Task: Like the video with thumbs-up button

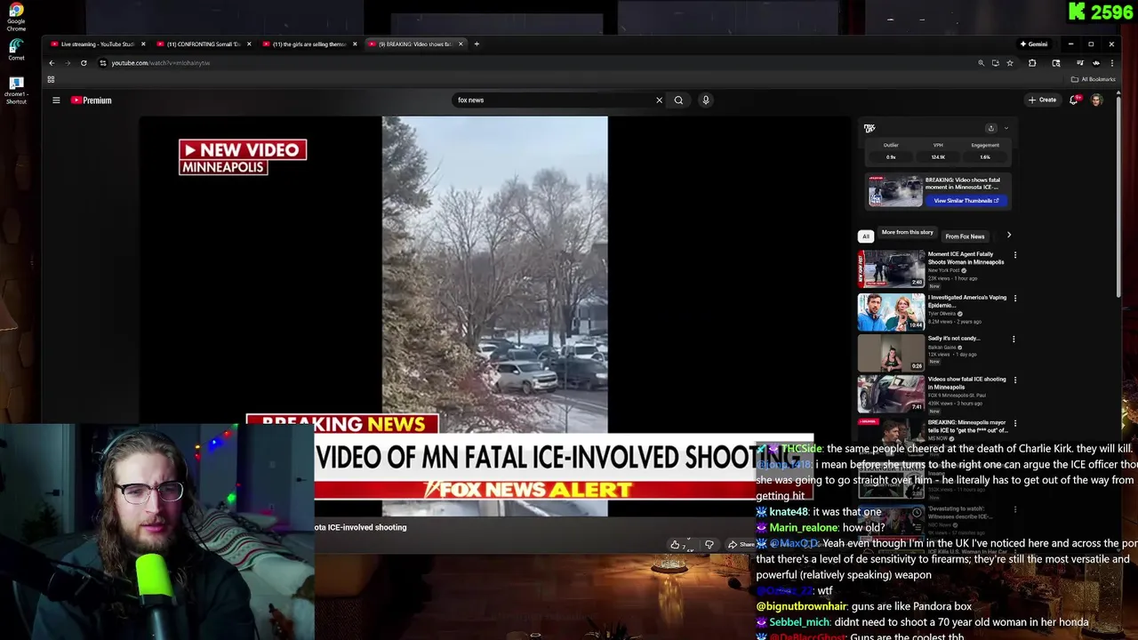Action: tap(677, 545)
